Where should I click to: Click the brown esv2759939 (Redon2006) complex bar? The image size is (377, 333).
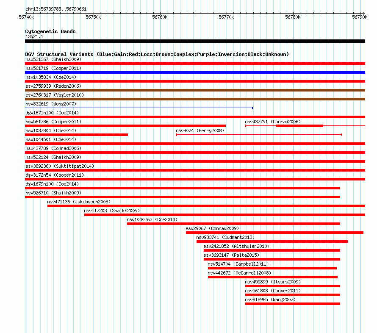coord(195,90)
